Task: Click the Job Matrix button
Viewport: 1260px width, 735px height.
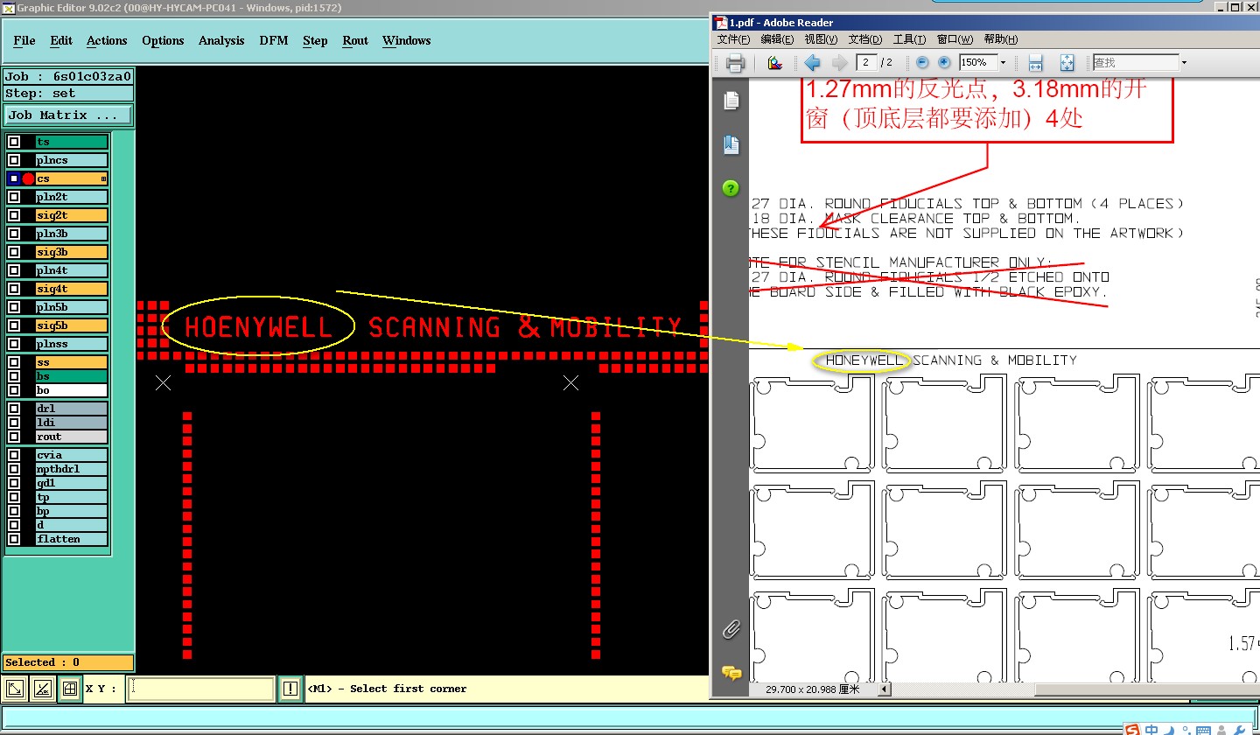Action: 68,115
